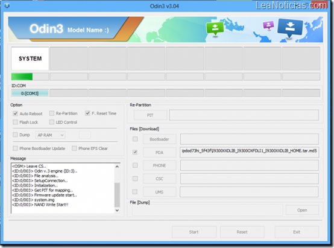
Task: Check the Dump option checkbox
Action: pyautogui.click(x=15, y=135)
